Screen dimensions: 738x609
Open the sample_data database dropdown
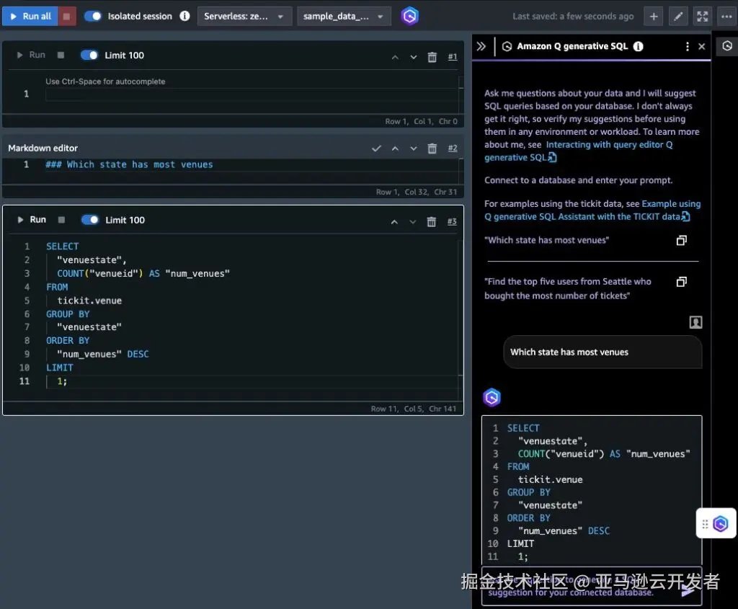pos(344,16)
